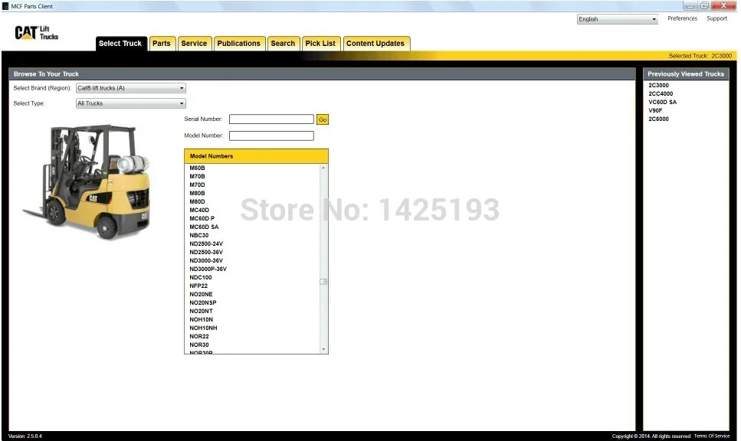The width and height of the screenshot is (741, 441).
Task: Click the MCF Parts Client title icon
Action: [x=5, y=6]
